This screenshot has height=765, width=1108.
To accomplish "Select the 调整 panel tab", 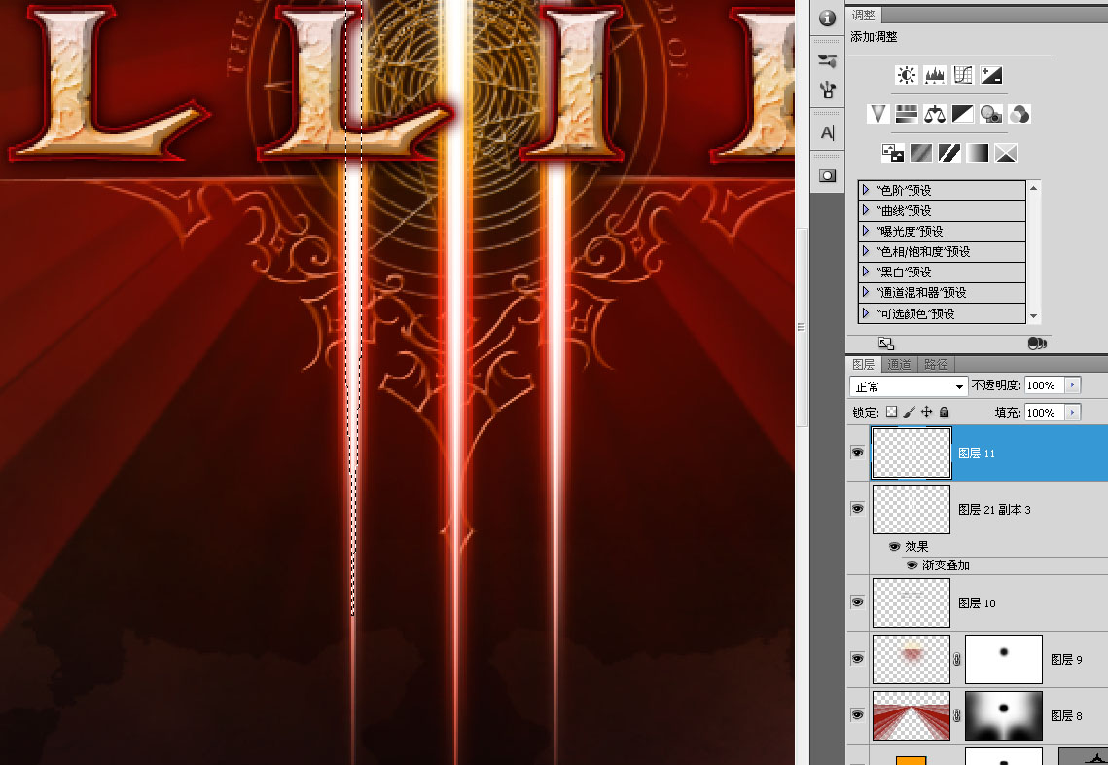I will [863, 15].
